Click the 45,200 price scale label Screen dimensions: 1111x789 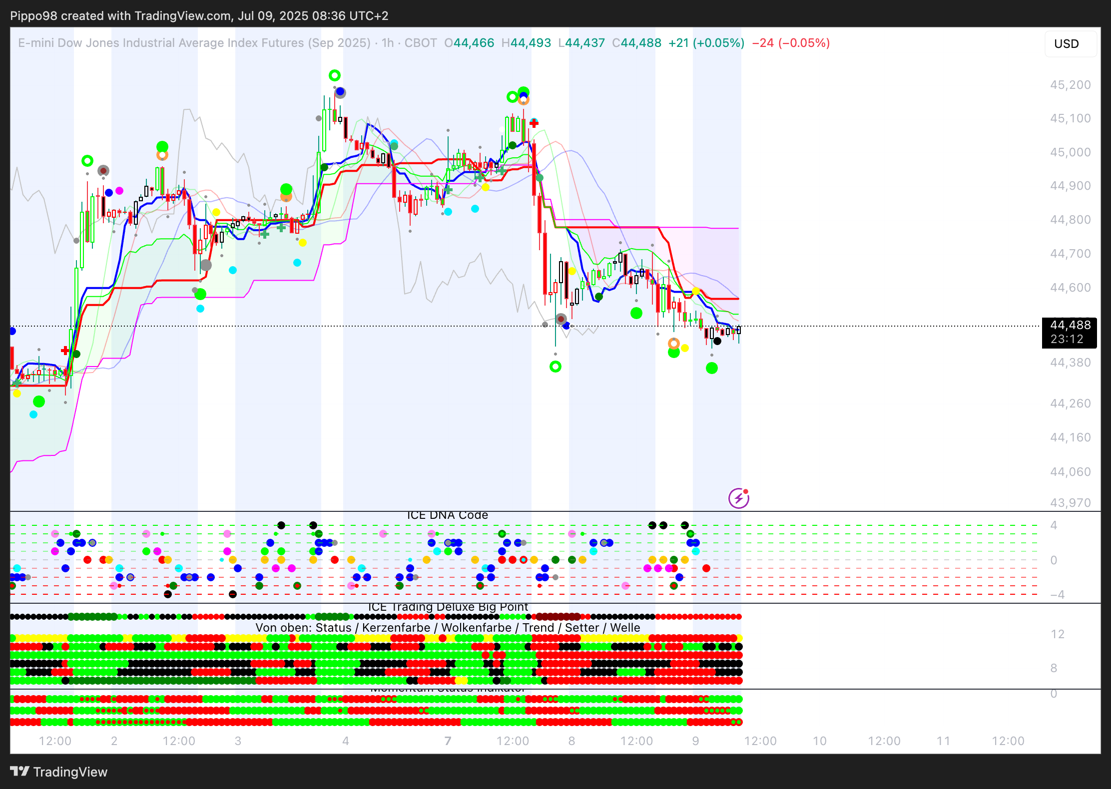pyautogui.click(x=1070, y=85)
